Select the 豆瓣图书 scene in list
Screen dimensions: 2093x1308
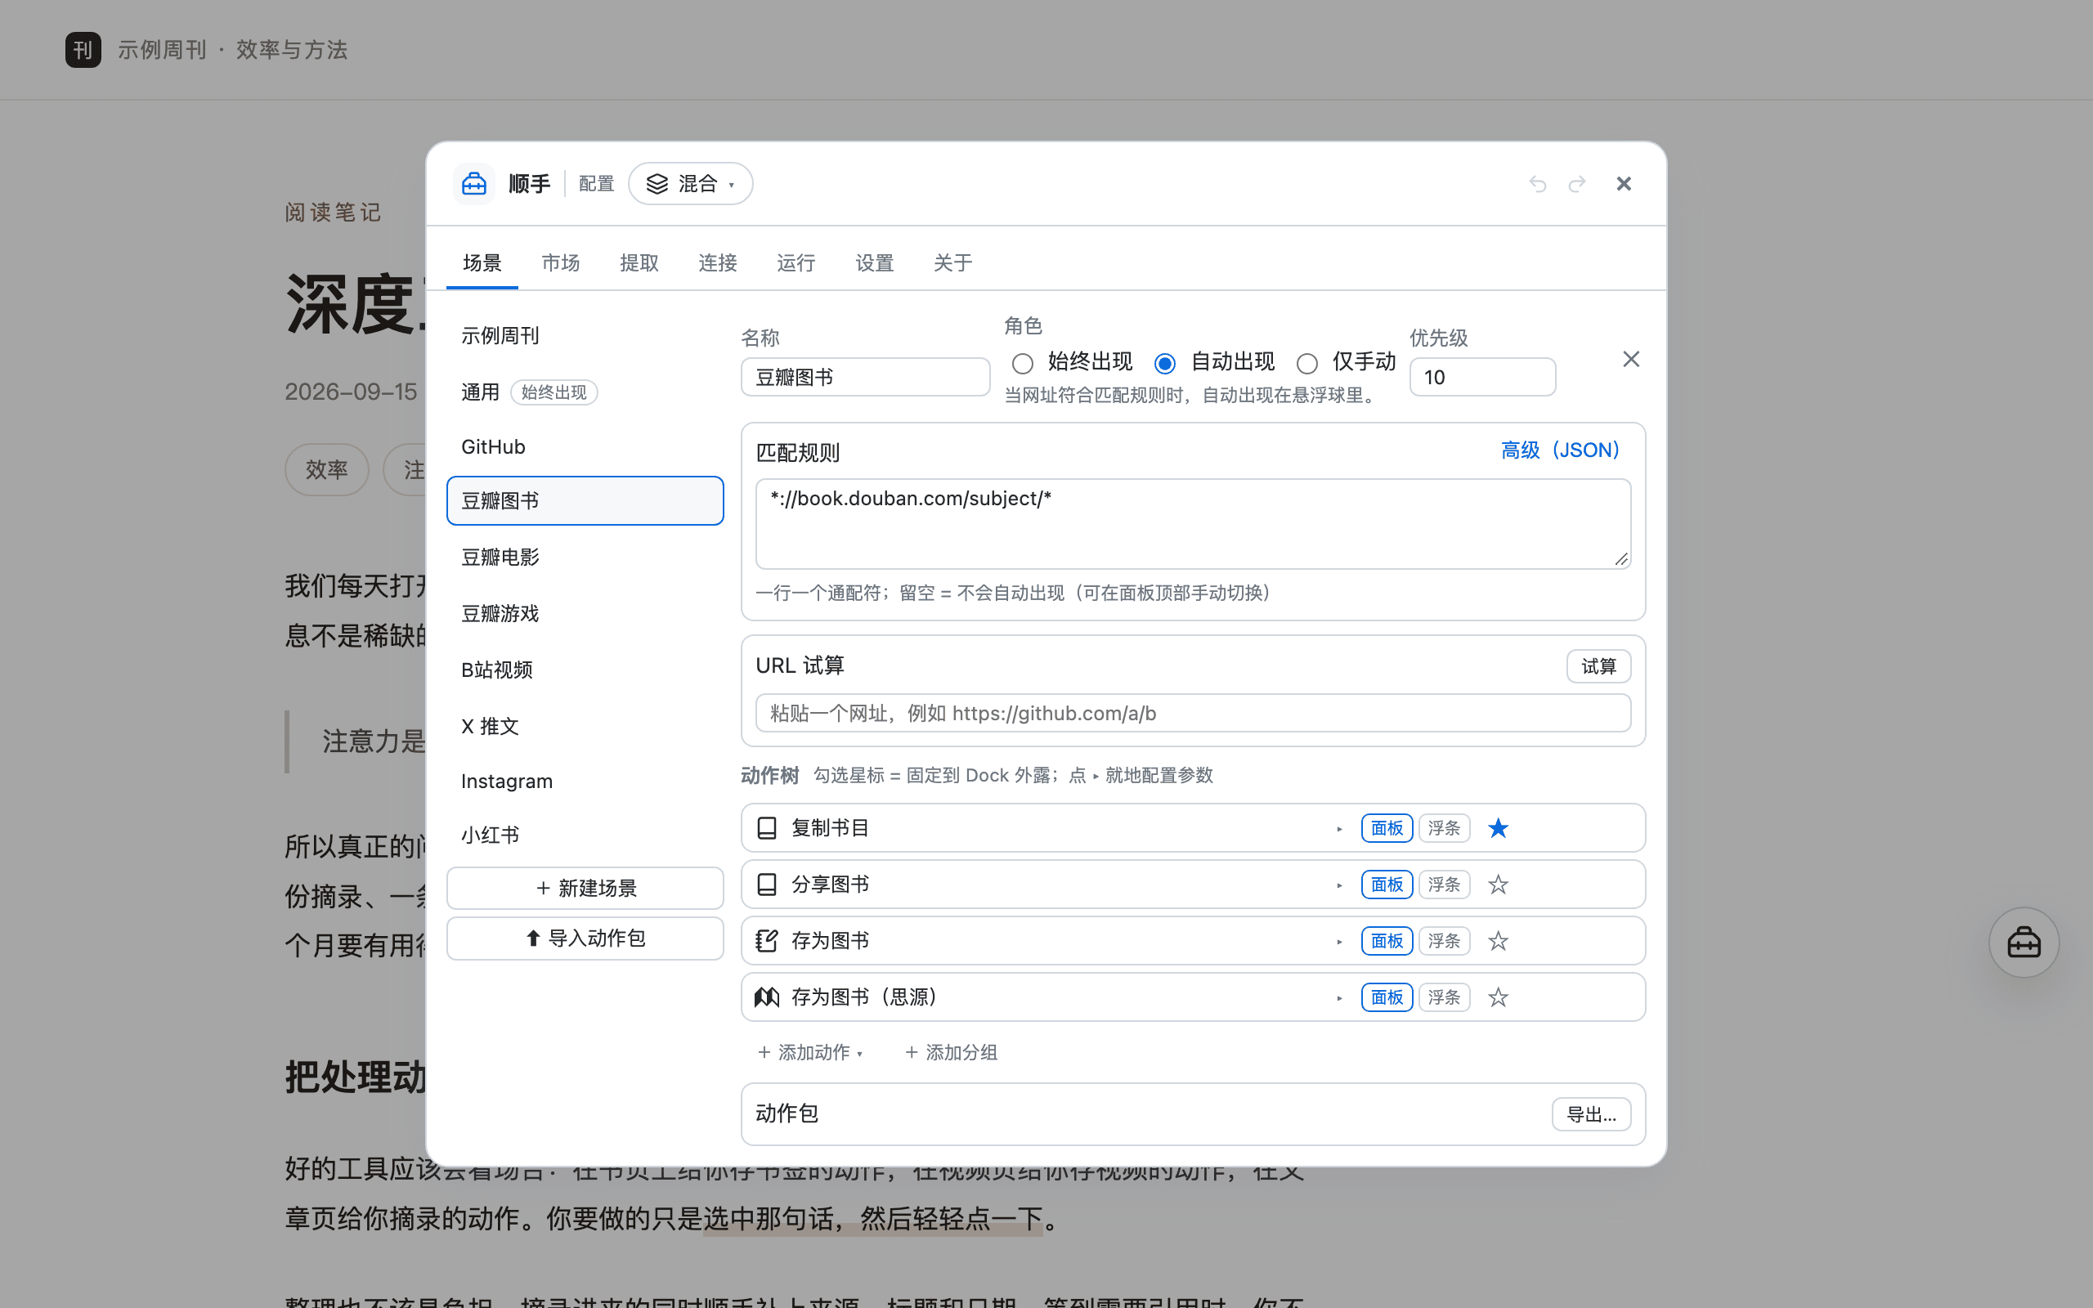tap(585, 501)
